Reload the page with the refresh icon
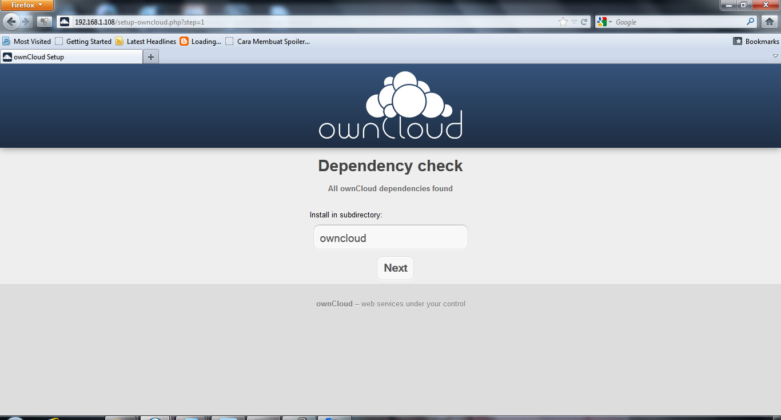The height and width of the screenshot is (420, 781). 584,22
